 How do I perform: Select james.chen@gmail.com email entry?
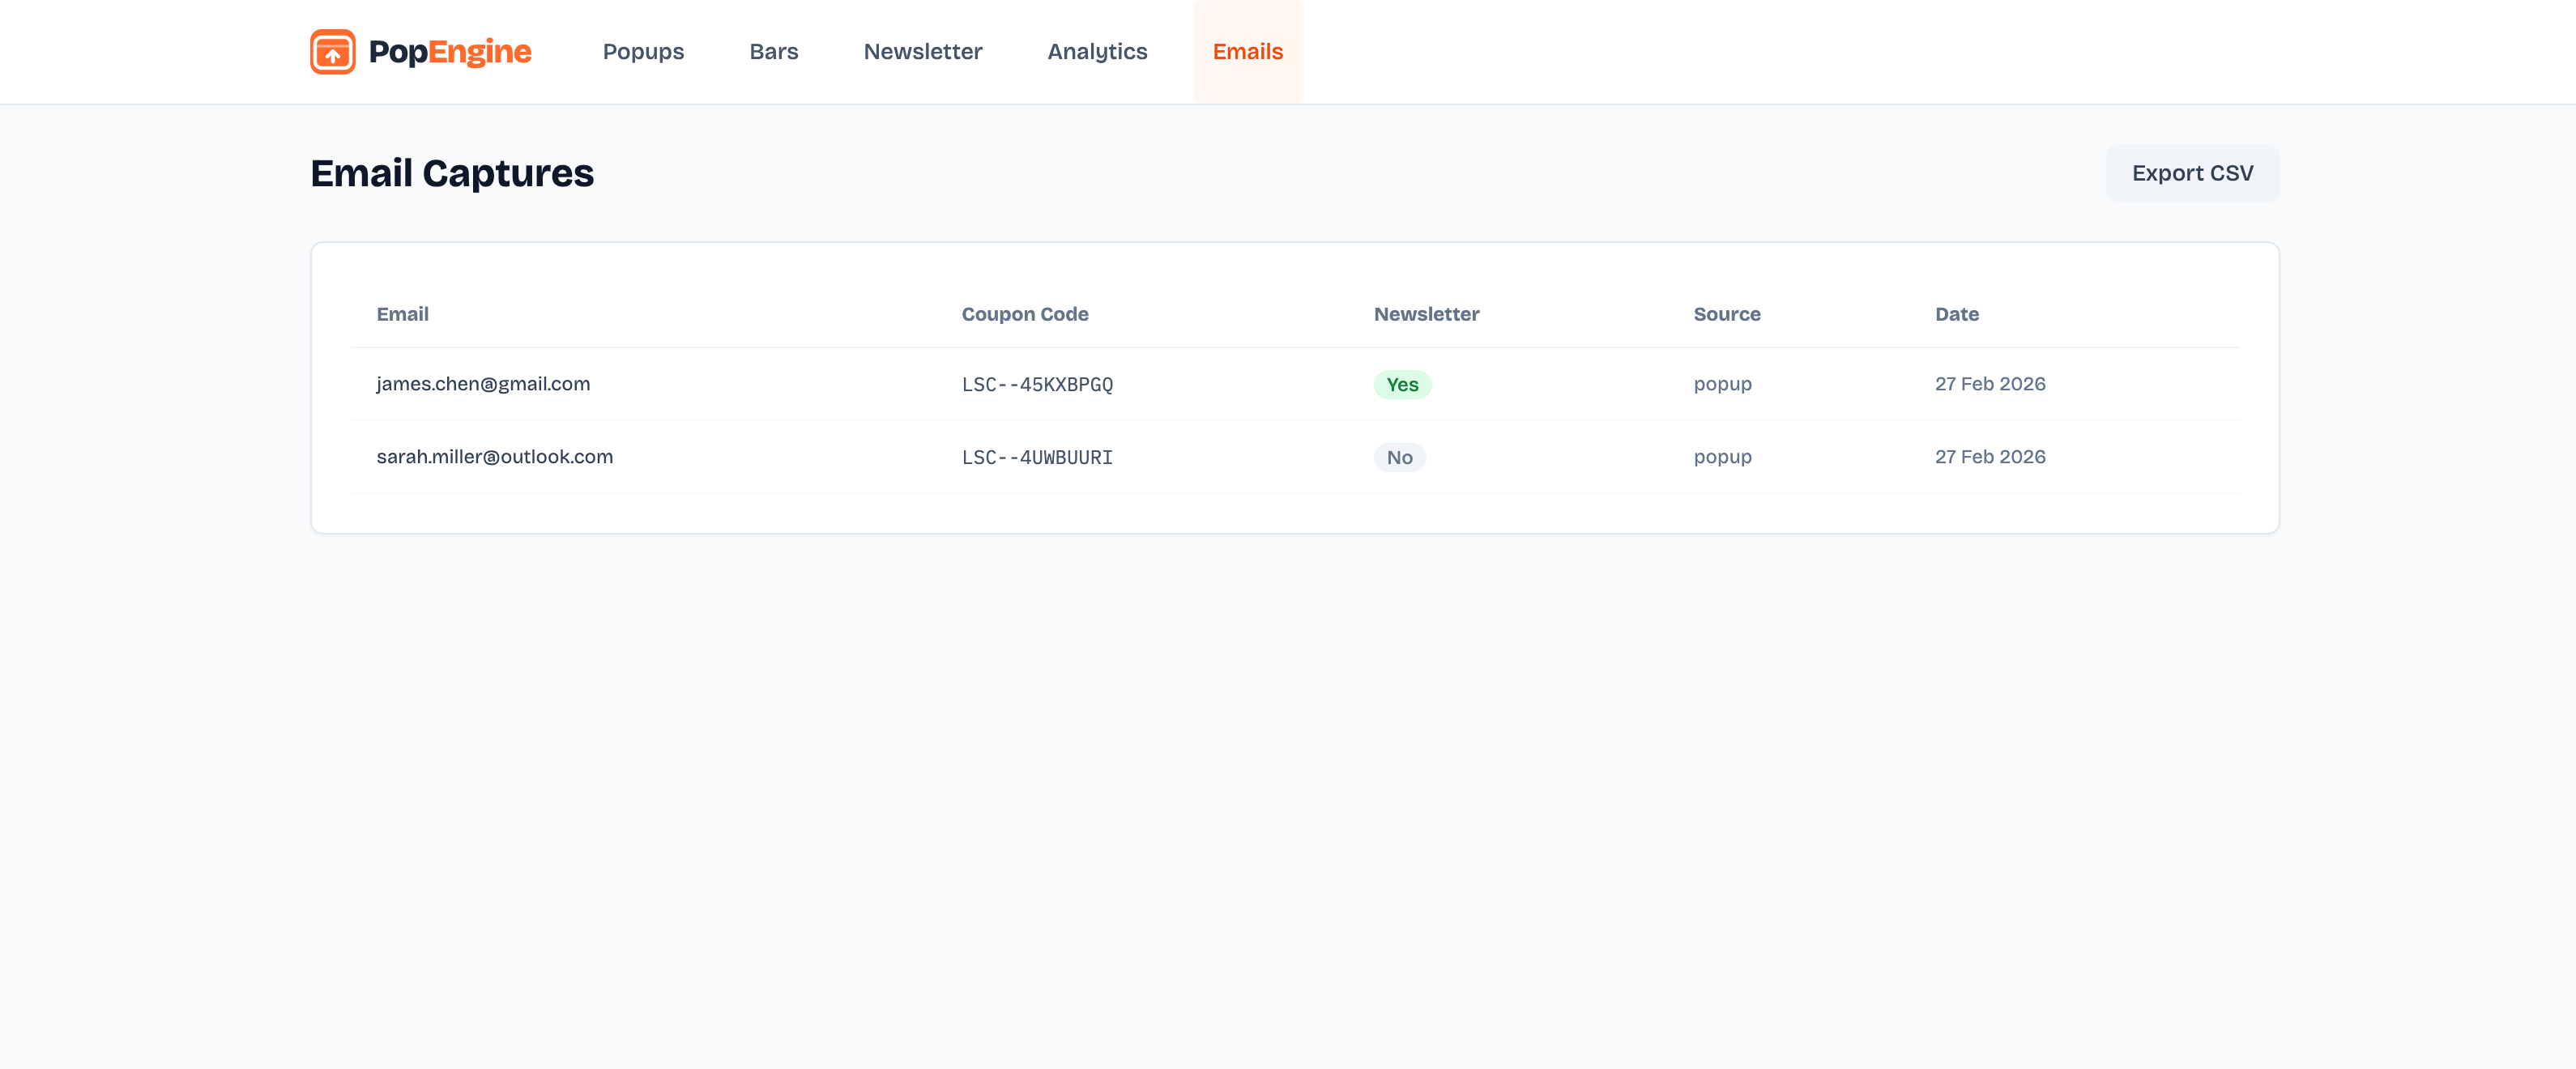pos(483,384)
